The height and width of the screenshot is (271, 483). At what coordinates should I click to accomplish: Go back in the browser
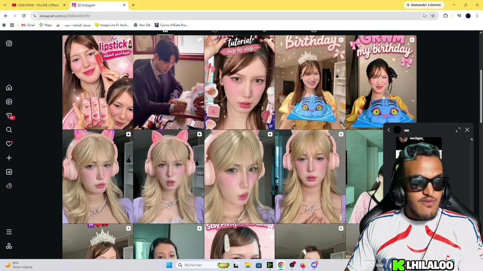click(x=6, y=16)
